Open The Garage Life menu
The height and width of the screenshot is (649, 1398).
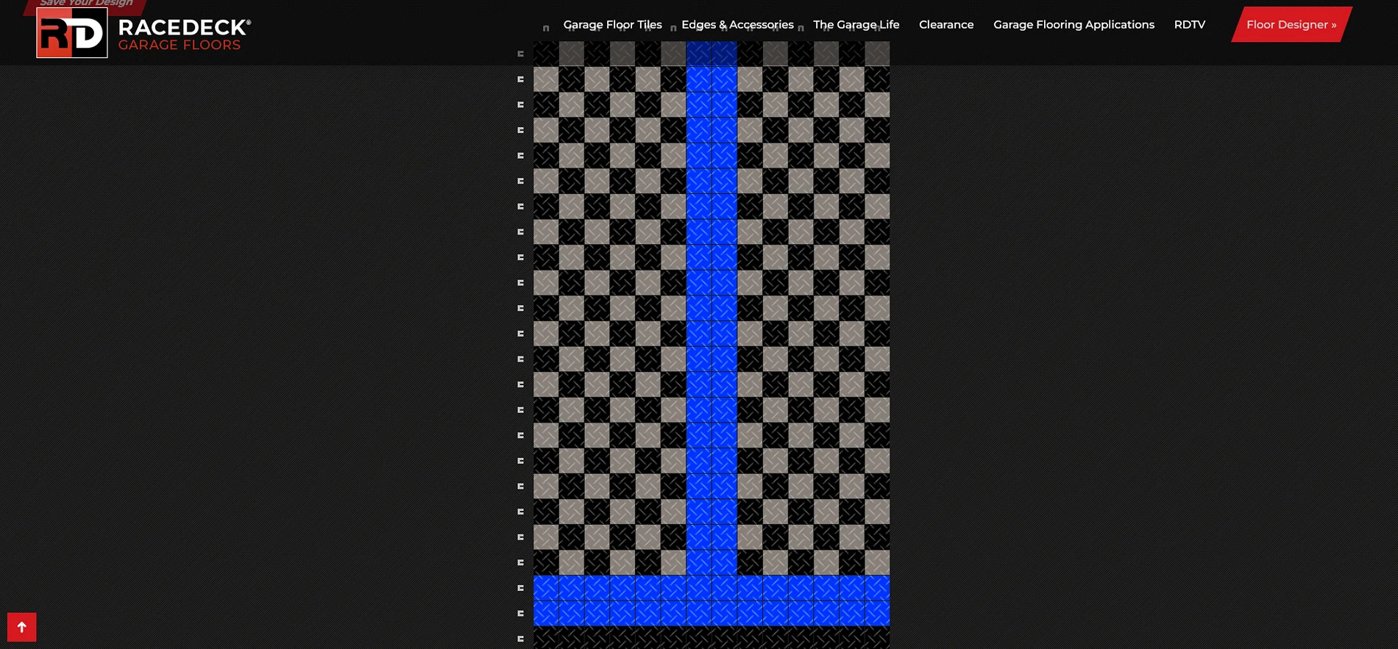(856, 25)
